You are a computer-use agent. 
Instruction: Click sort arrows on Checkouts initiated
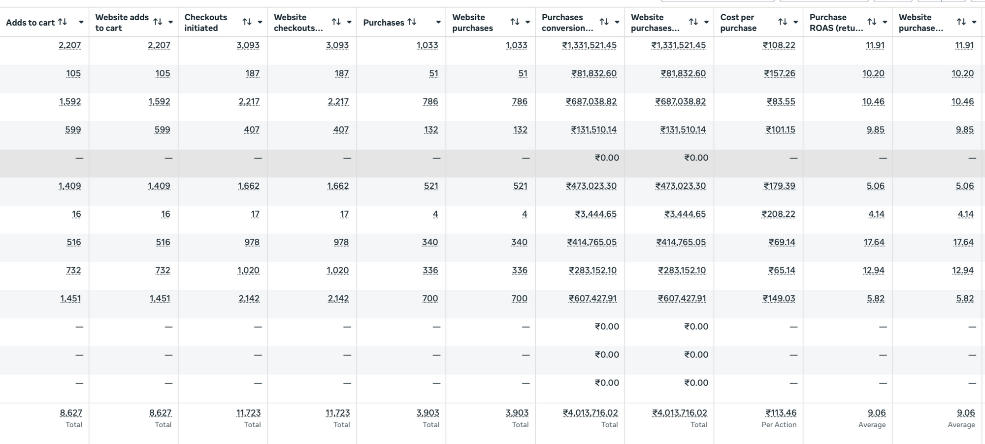pos(247,22)
